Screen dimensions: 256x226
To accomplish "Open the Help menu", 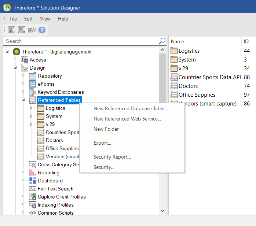I will (63, 19).
